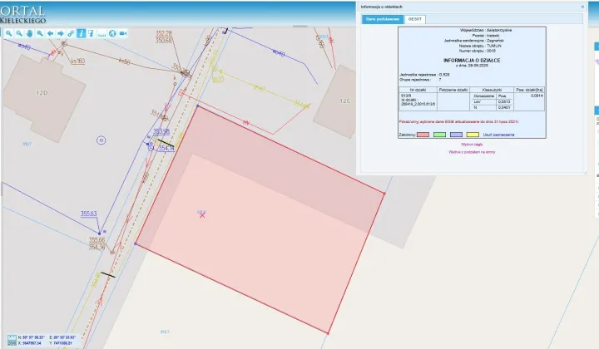
Task: Click the red Pokaż/ukryj EGiB data link
Action: [458, 121]
